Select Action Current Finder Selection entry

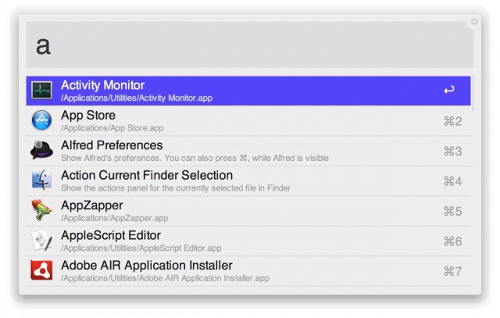point(147,175)
